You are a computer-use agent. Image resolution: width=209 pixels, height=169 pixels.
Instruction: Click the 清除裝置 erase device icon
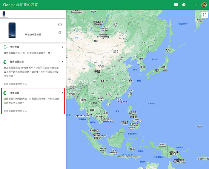tap(5, 93)
